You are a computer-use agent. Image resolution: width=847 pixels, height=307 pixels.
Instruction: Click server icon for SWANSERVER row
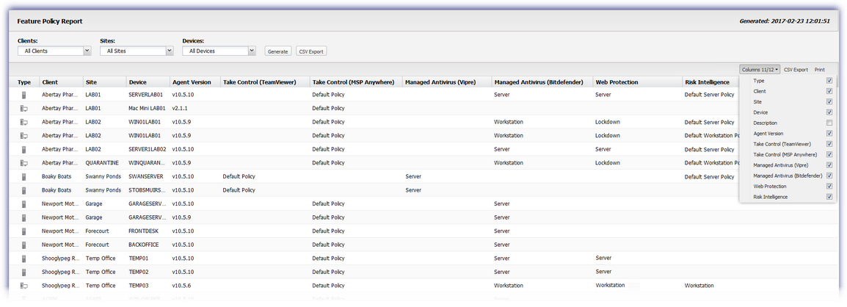23,177
